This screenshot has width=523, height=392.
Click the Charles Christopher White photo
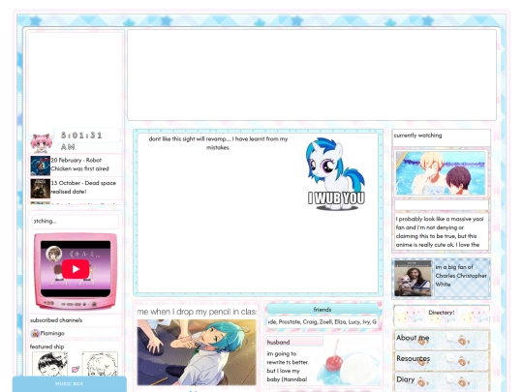[413, 279]
